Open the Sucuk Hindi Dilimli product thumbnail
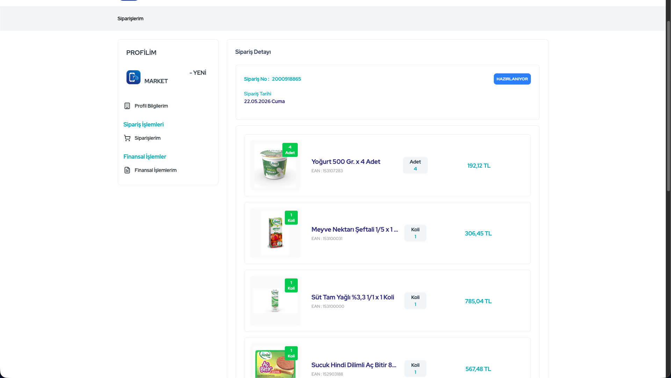 click(x=275, y=362)
